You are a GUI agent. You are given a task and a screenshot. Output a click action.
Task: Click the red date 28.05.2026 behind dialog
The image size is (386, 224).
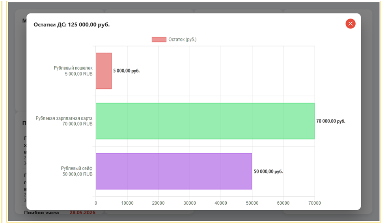(x=82, y=212)
